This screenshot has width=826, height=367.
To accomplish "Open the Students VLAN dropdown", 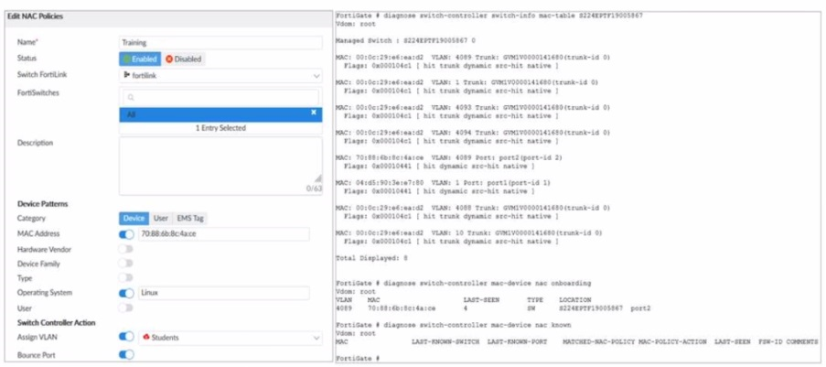I will click(x=231, y=338).
